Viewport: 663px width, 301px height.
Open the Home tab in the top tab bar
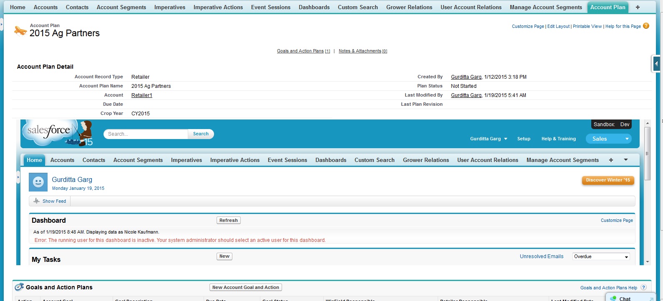(x=18, y=7)
